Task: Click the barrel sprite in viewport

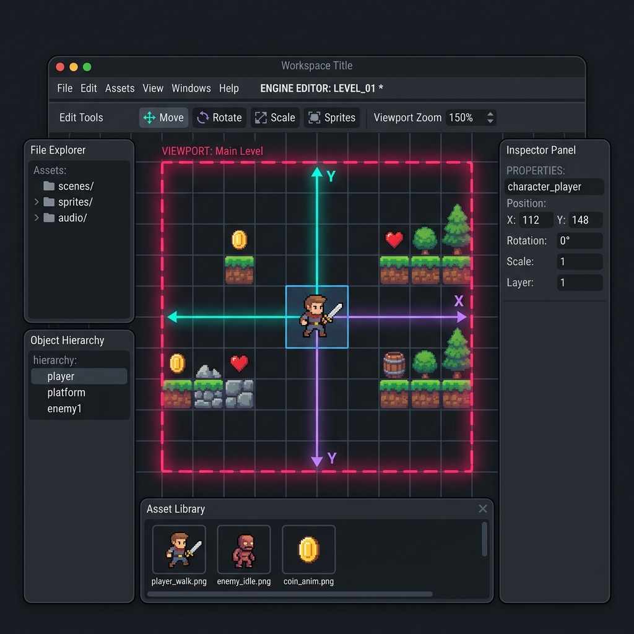Action: [394, 365]
